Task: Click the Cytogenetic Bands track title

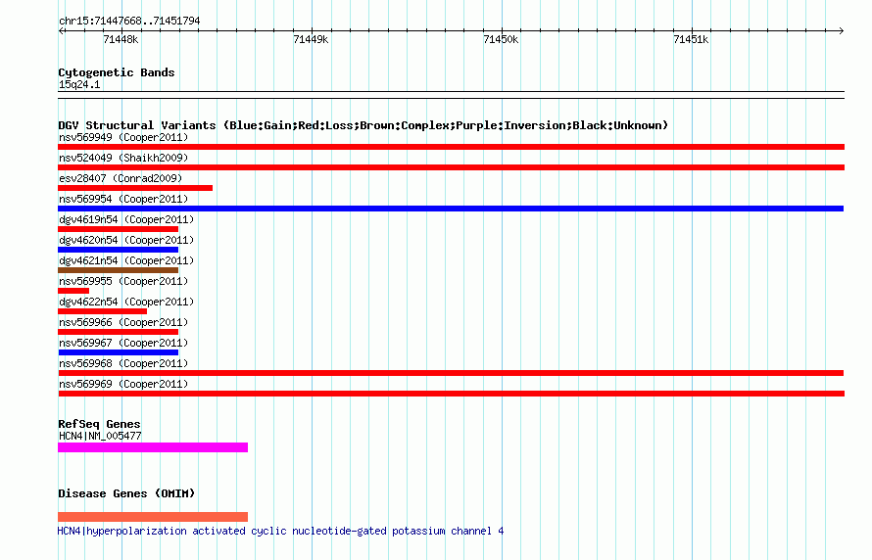Action: (x=117, y=72)
